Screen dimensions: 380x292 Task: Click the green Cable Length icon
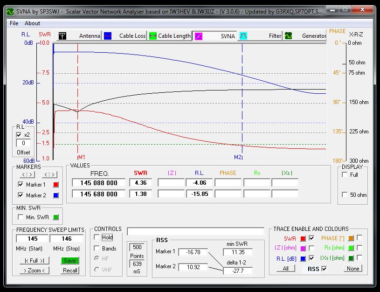point(152,36)
